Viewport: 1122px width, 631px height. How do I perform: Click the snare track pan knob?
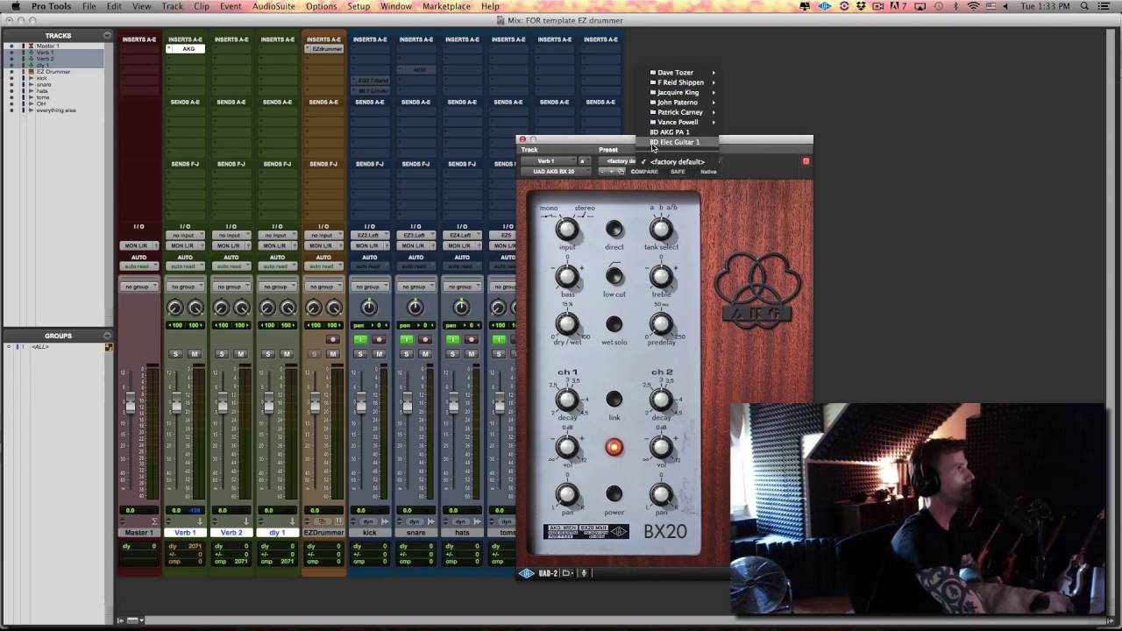415,308
